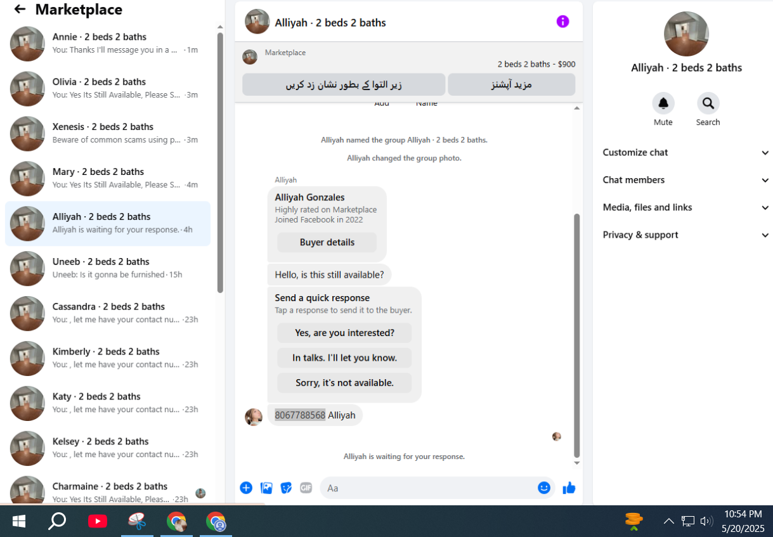Screen dimensions: 773x537
Task: Open more actions plus icon
Action: (246, 488)
